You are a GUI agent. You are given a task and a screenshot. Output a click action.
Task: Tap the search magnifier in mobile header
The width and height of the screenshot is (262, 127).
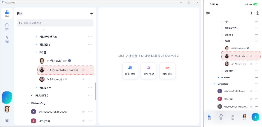coord(250,13)
